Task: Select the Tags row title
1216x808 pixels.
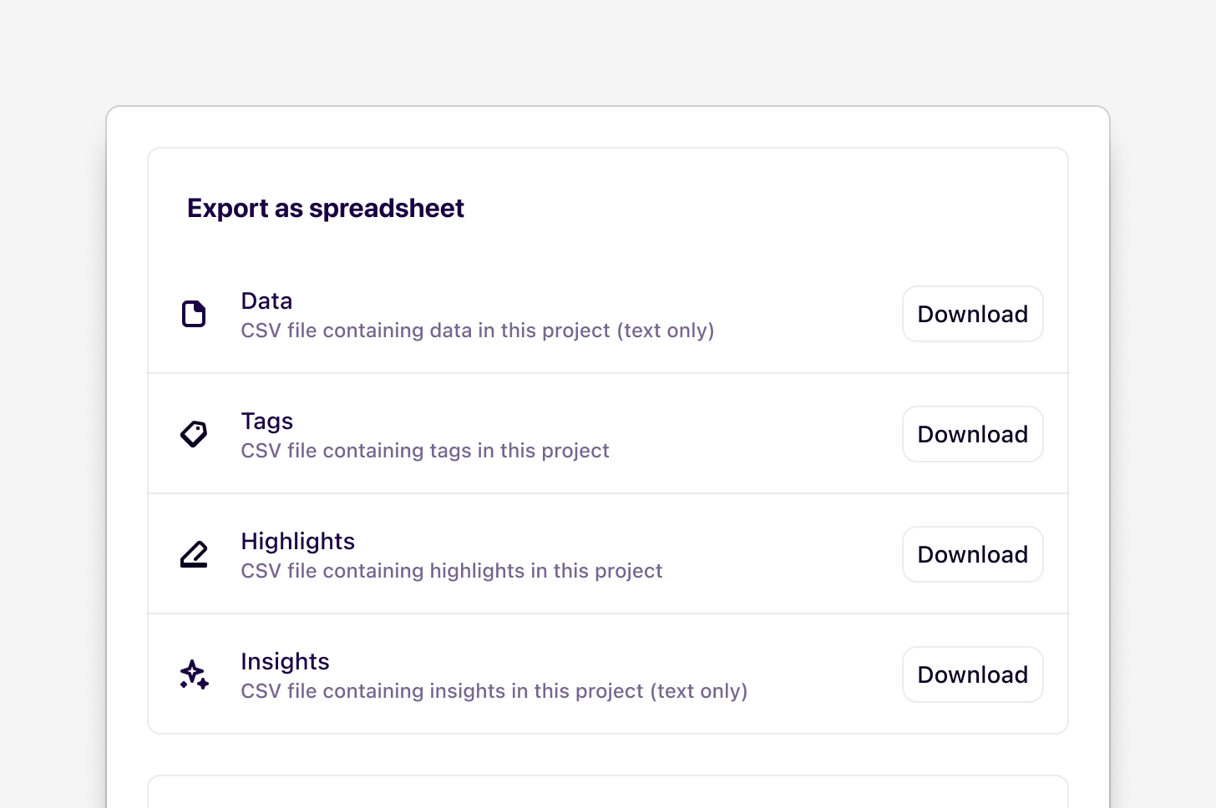Action: point(266,422)
